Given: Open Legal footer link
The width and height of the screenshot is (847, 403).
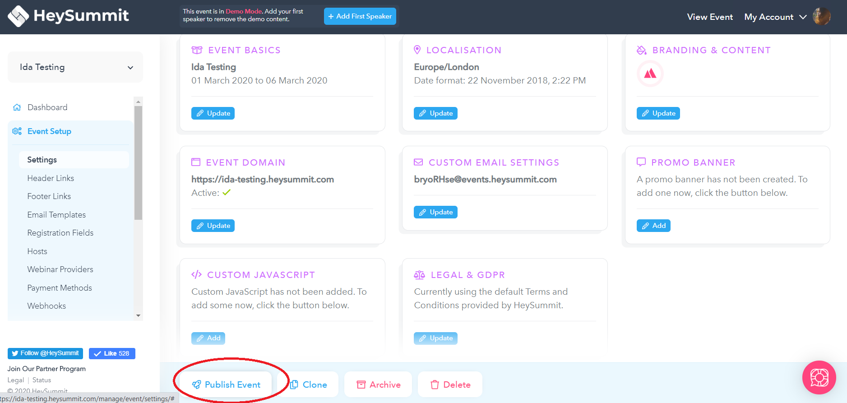Looking at the screenshot, I should [x=16, y=380].
